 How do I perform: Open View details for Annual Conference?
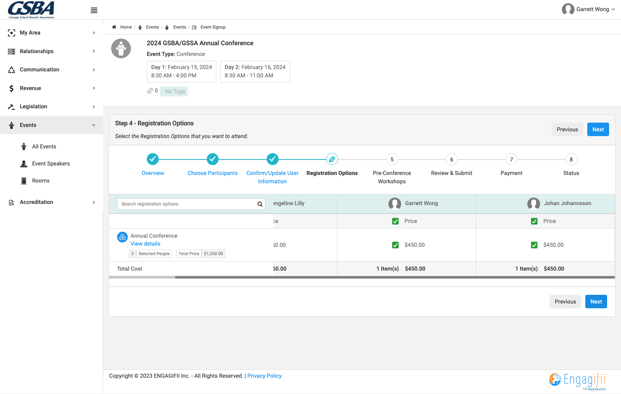click(x=145, y=244)
